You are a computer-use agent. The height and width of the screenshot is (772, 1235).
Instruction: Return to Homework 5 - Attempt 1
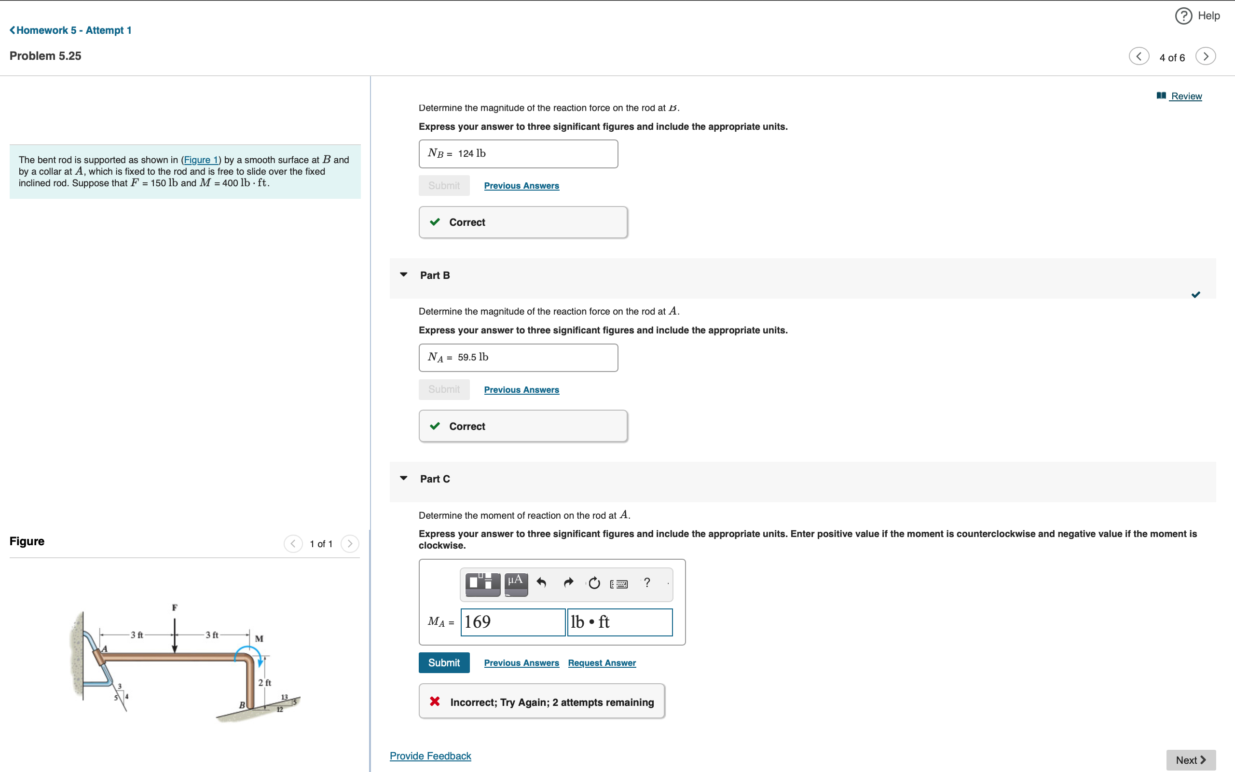70,30
